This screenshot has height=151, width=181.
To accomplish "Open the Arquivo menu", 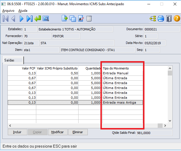I will point(8,11).
